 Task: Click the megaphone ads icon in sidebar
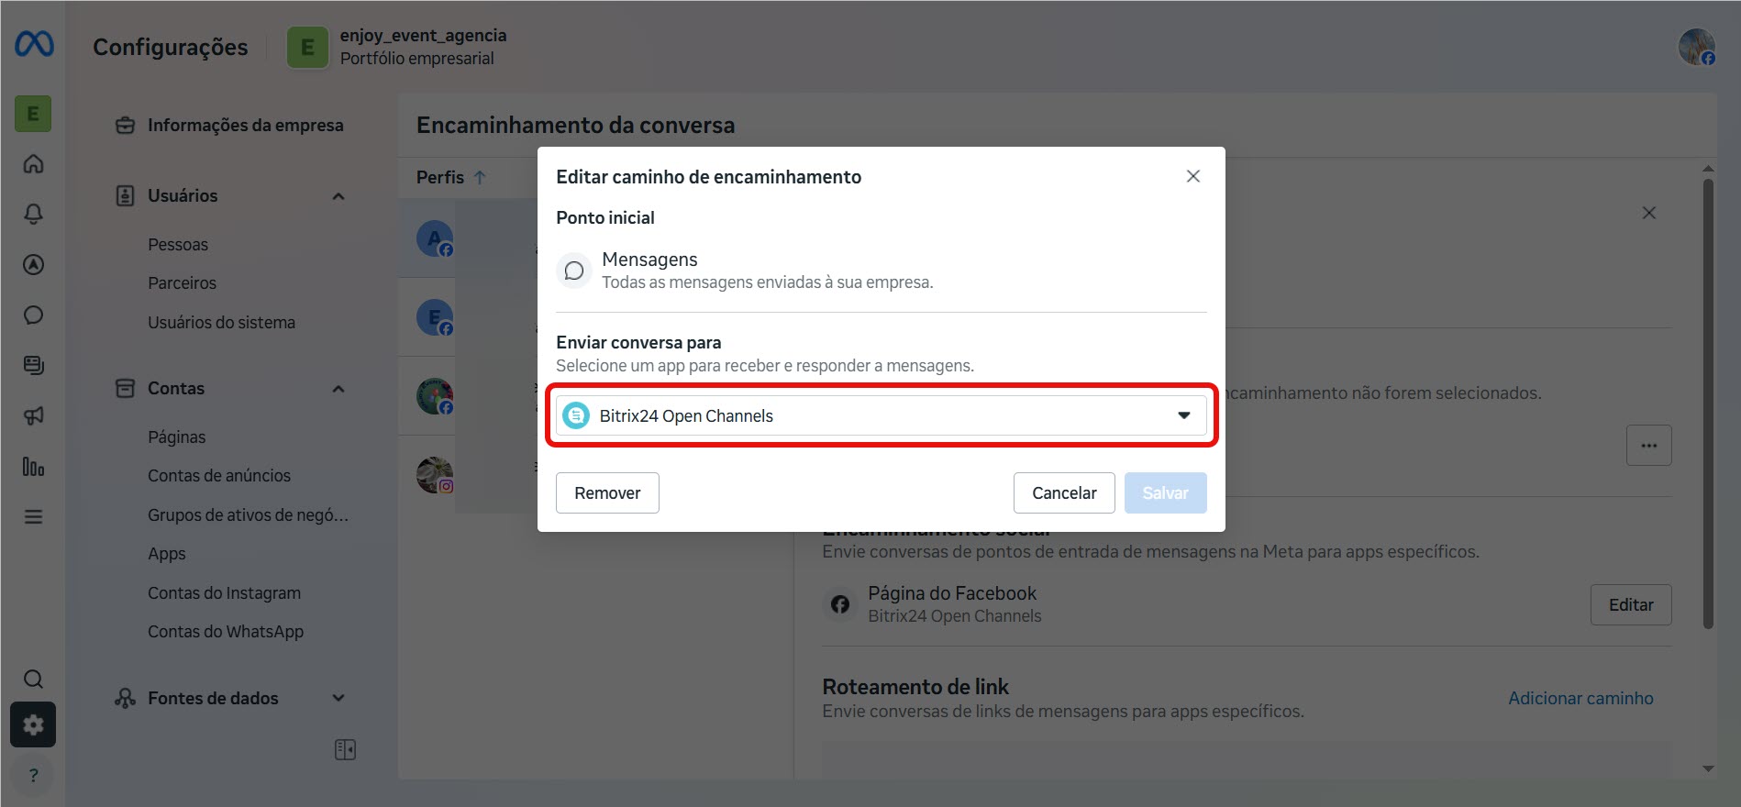click(x=33, y=415)
